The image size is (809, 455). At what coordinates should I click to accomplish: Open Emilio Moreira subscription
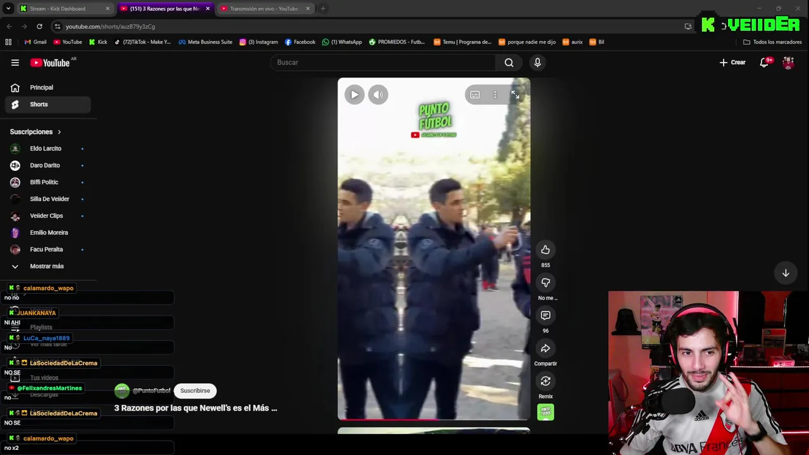click(48, 233)
